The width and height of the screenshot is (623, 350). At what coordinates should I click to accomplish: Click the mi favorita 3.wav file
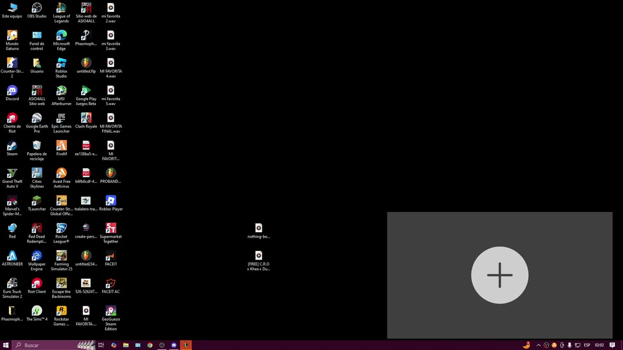click(x=110, y=40)
